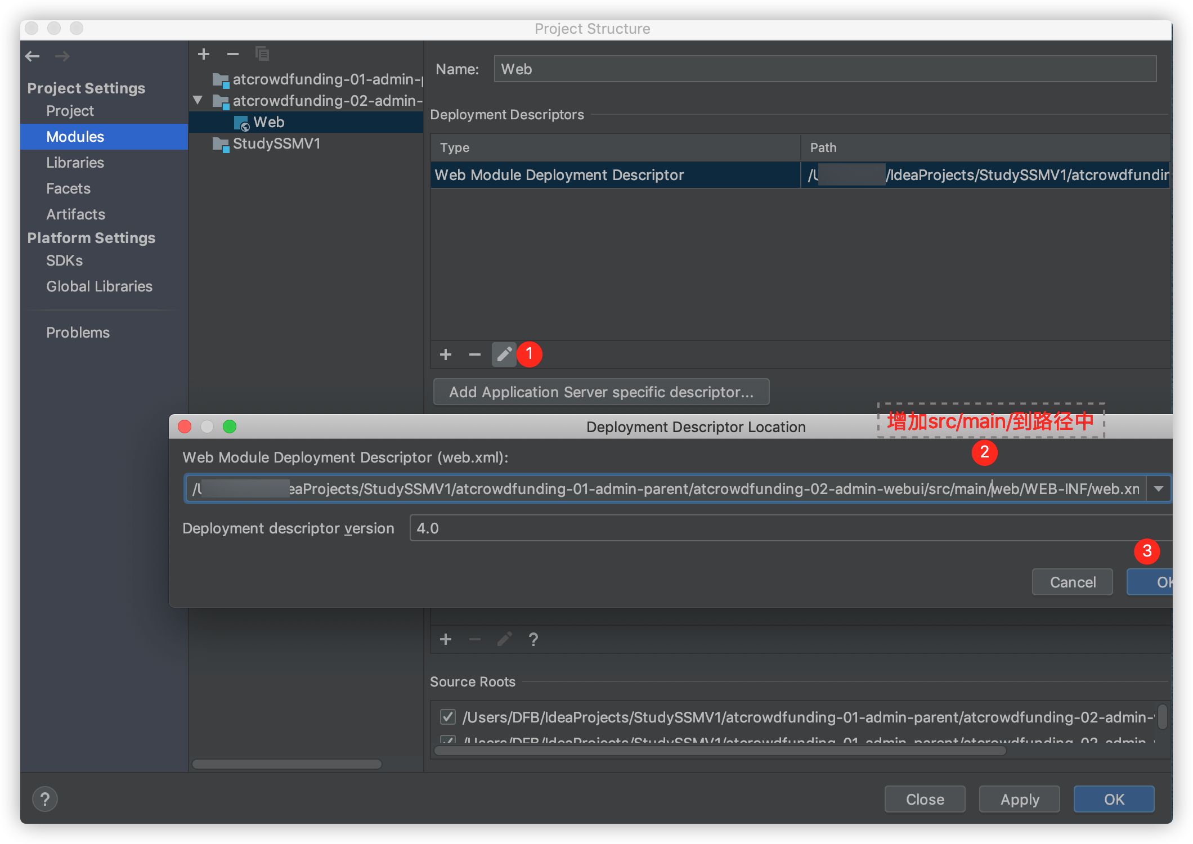
Task: Select the Libraries settings item
Action: tap(75, 163)
